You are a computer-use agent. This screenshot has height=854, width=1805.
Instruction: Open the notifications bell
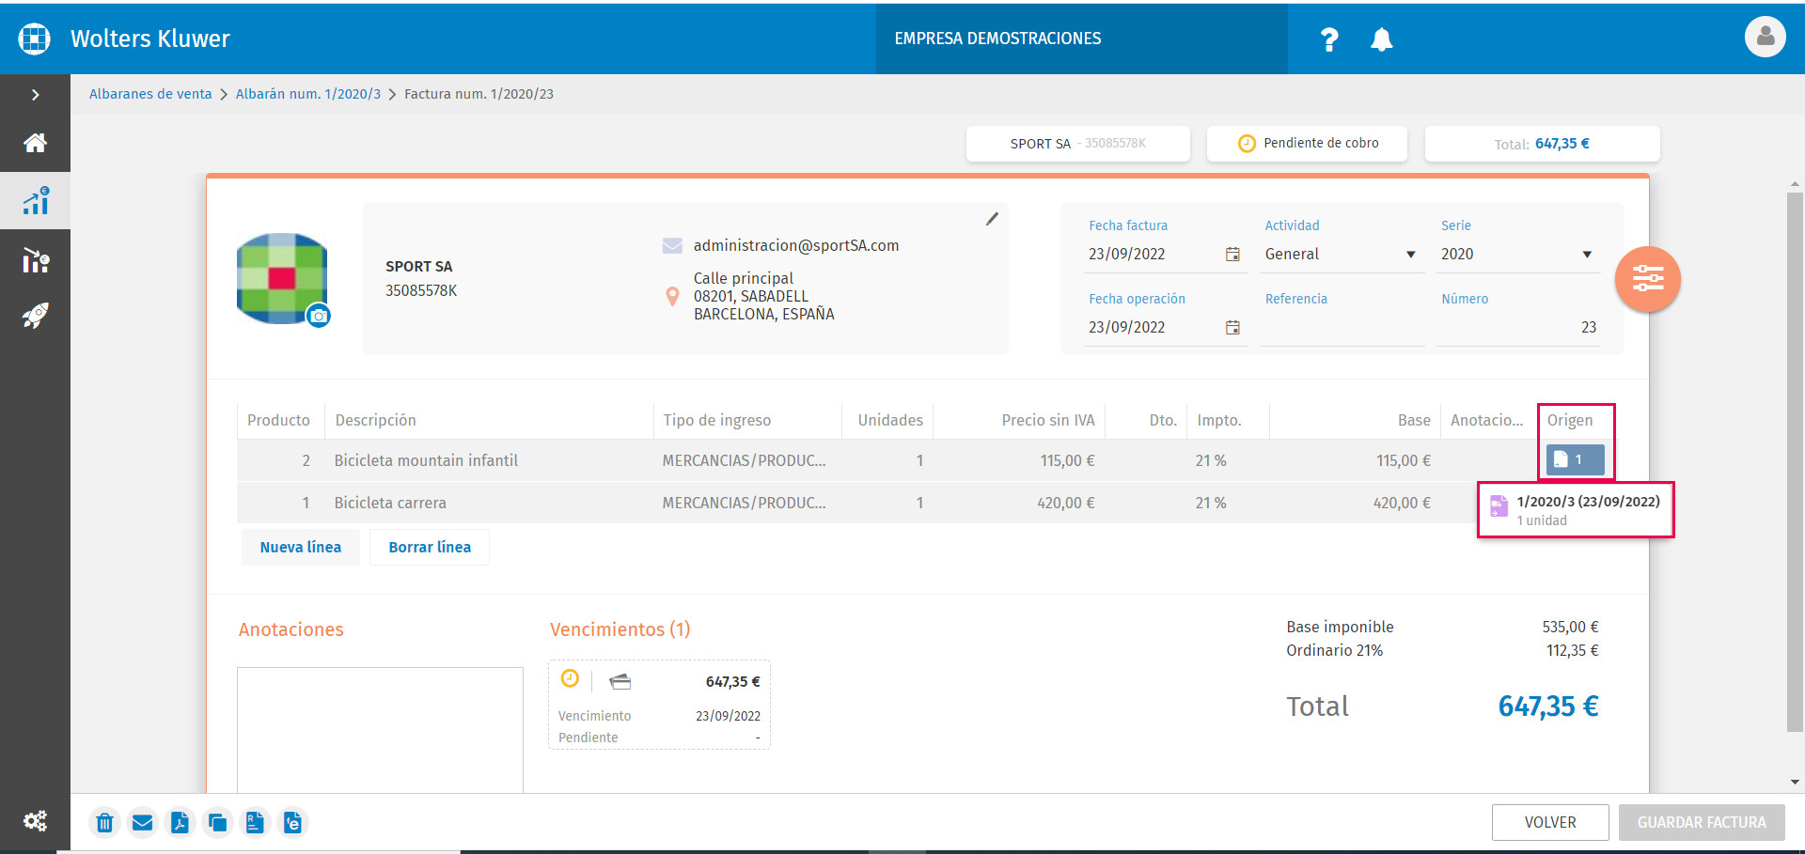pyautogui.click(x=1381, y=39)
